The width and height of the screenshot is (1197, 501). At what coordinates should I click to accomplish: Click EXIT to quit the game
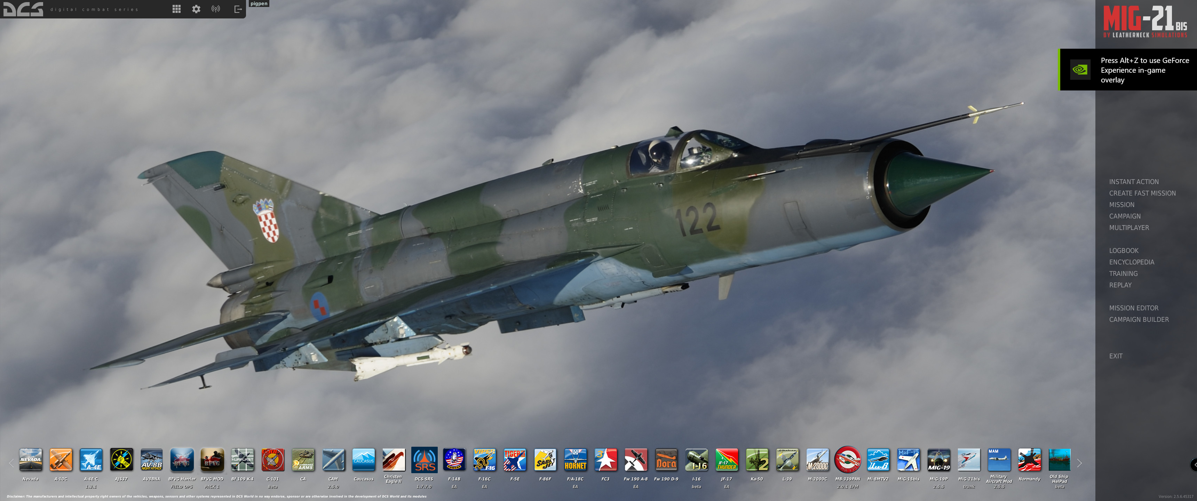coord(1115,356)
